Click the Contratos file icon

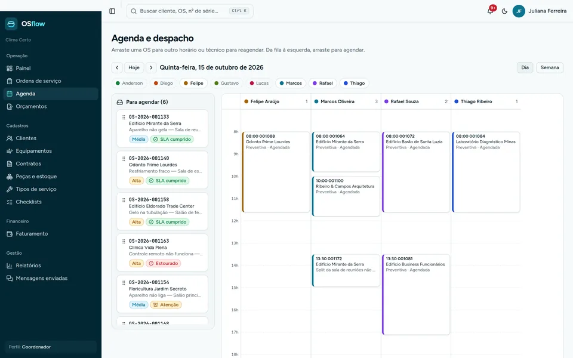coord(10,163)
